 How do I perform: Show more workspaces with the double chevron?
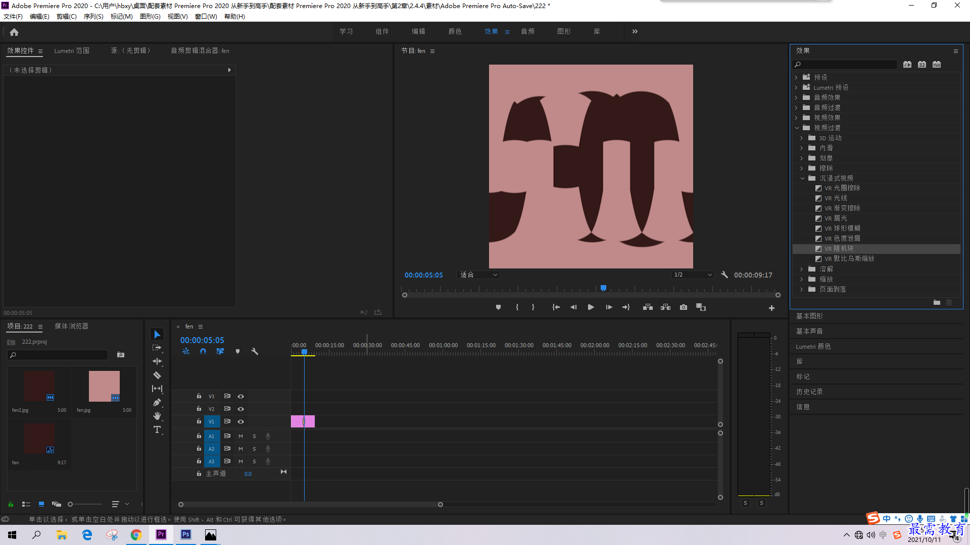click(x=635, y=31)
